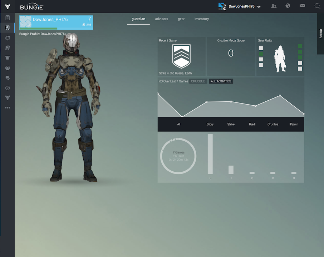324x257 pixels.
Task: Click the 7 Games stats circle
Action: (178, 156)
